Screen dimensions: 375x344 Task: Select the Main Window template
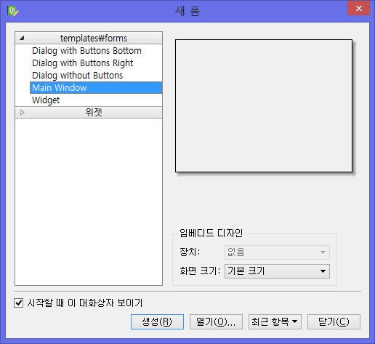click(96, 88)
